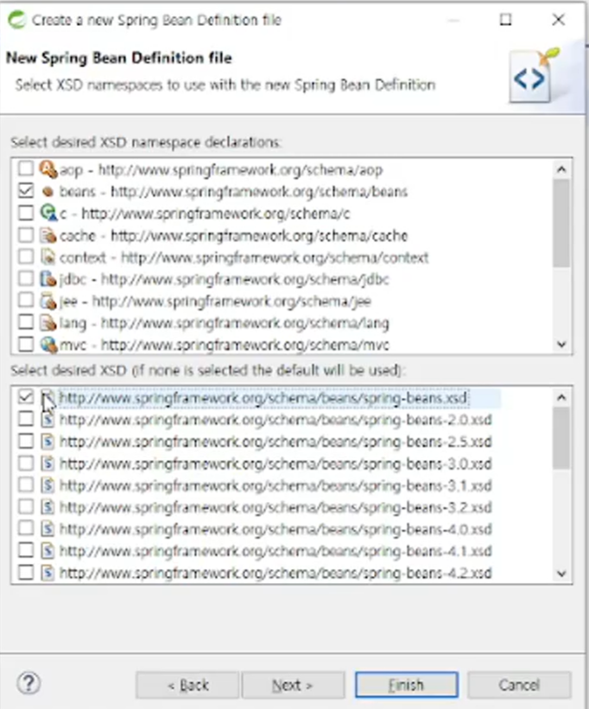Uncheck the beans namespace checkbox
The width and height of the screenshot is (589, 709).
coord(26,190)
